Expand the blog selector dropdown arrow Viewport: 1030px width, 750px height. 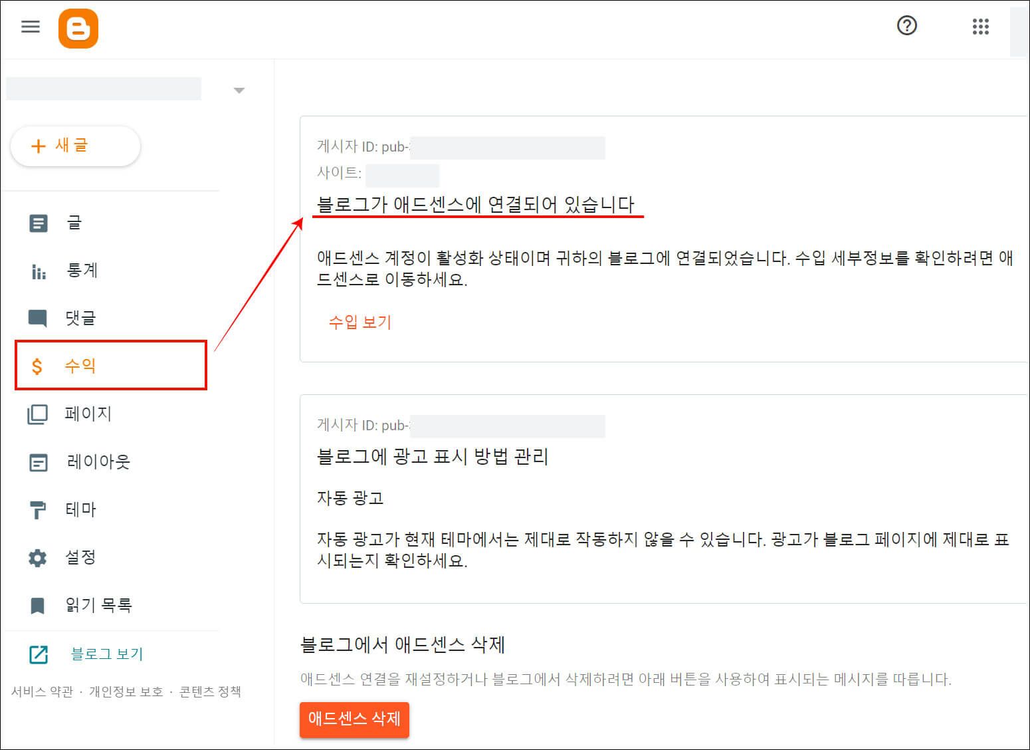[x=239, y=90]
